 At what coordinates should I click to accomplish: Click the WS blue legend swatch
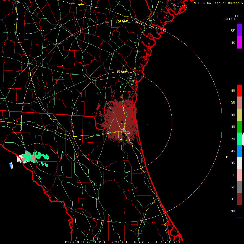click(239, 151)
